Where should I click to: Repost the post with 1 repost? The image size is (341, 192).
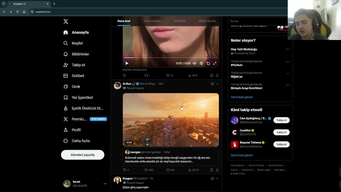point(147,75)
